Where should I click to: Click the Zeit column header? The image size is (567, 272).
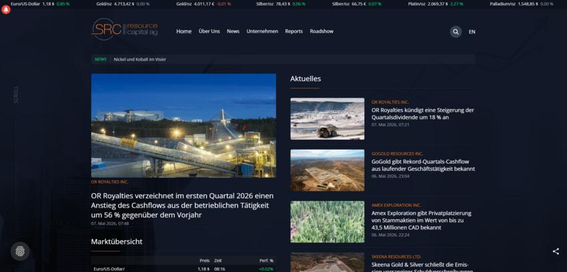point(217,261)
